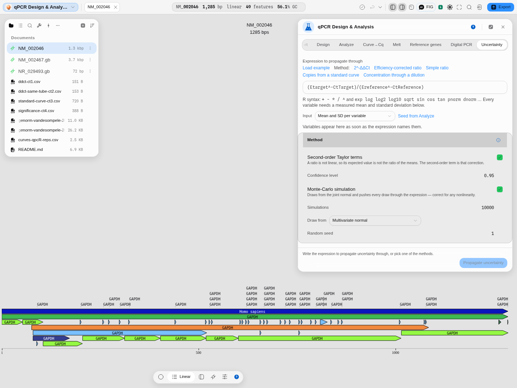The image size is (517, 388).
Task: Enter fullscreen with the dashed square icon
Action: pyautogui.click(x=459, y=7)
